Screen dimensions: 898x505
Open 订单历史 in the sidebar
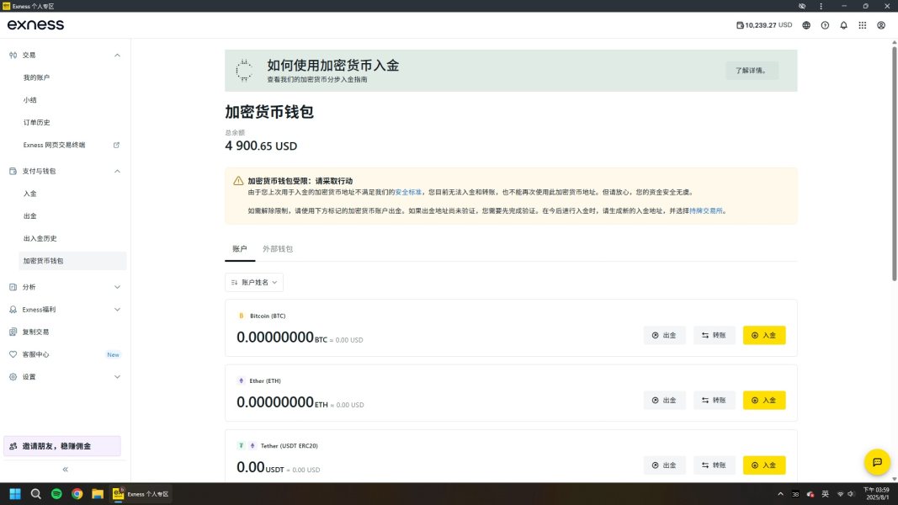click(36, 123)
